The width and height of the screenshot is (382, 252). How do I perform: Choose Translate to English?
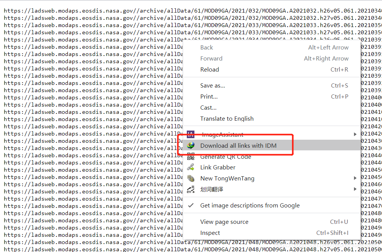point(272,119)
